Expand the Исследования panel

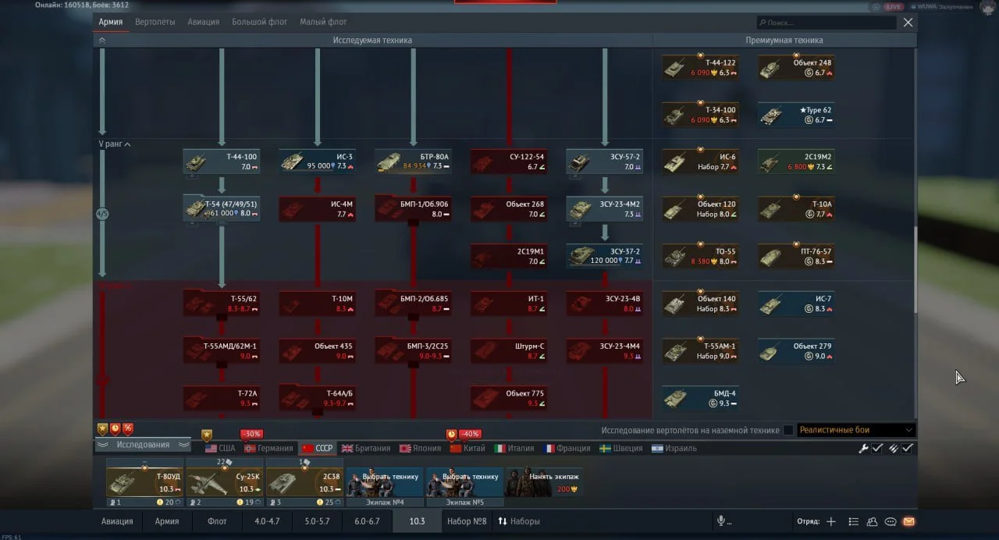coord(143,445)
